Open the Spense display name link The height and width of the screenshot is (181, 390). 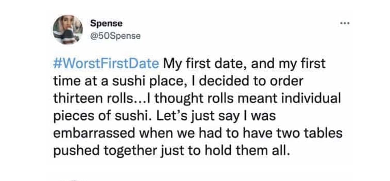106,23
